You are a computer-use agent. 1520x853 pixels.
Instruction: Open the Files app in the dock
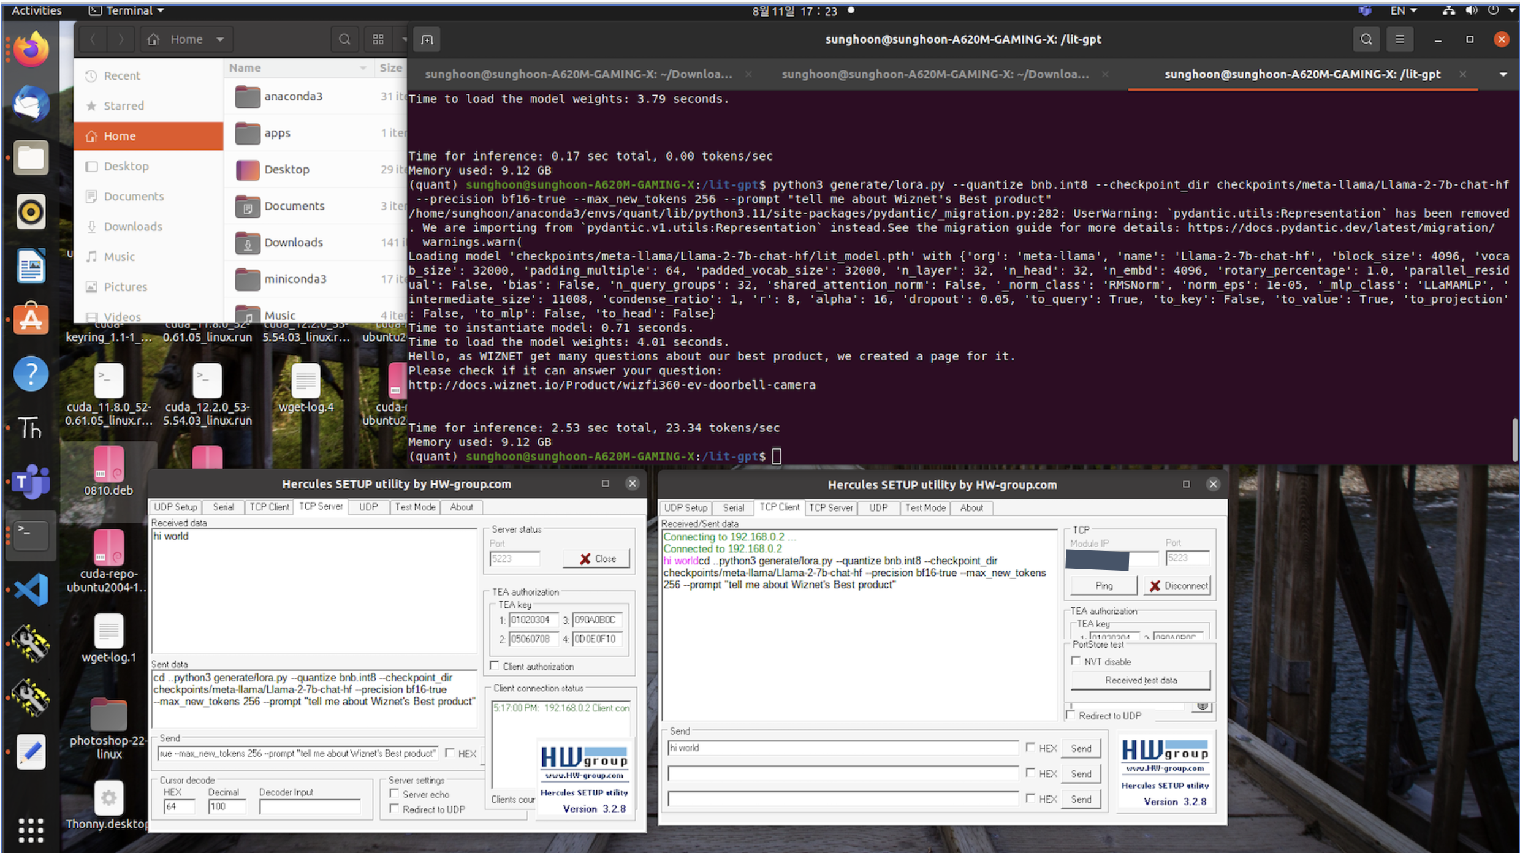[31, 157]
